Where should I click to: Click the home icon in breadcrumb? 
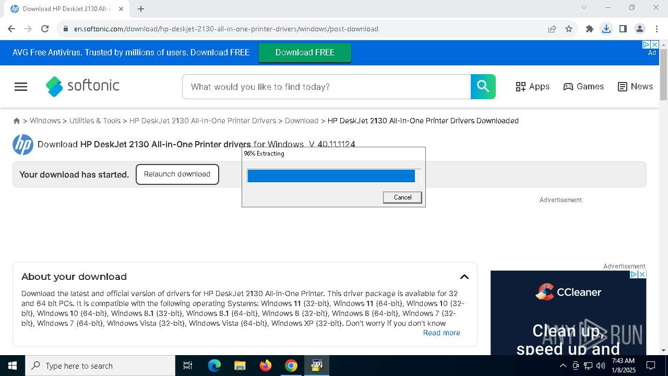(17, 121)
